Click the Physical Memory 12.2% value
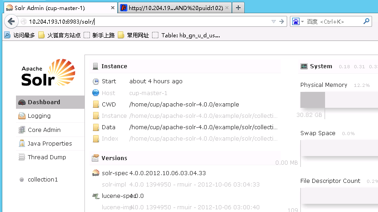378x212 pixels. pyautogui.click(x=362, y=86)
